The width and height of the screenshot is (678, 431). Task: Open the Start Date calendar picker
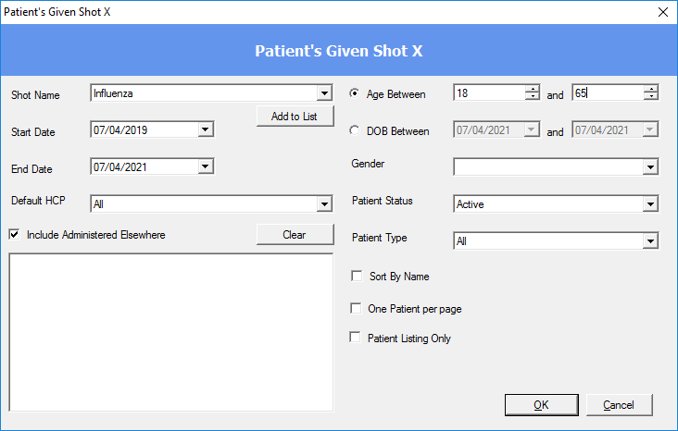[x=206, y=129]
